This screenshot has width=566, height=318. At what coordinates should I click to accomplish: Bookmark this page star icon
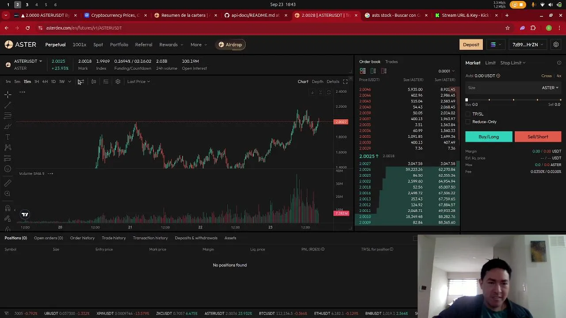pos(508,28)
